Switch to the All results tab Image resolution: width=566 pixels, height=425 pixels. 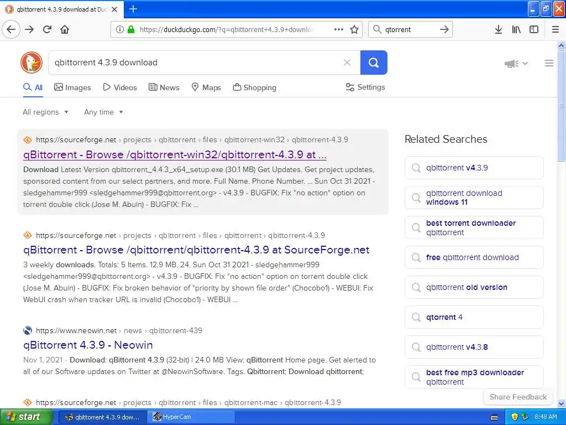click(33, 87)
